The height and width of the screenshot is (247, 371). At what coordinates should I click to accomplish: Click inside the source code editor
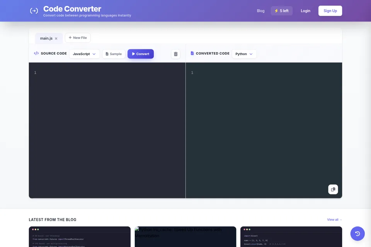click(x=107, y=130)
